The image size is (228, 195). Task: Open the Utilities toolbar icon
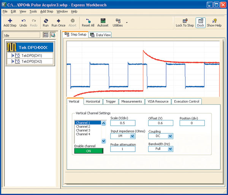[118, 21]
